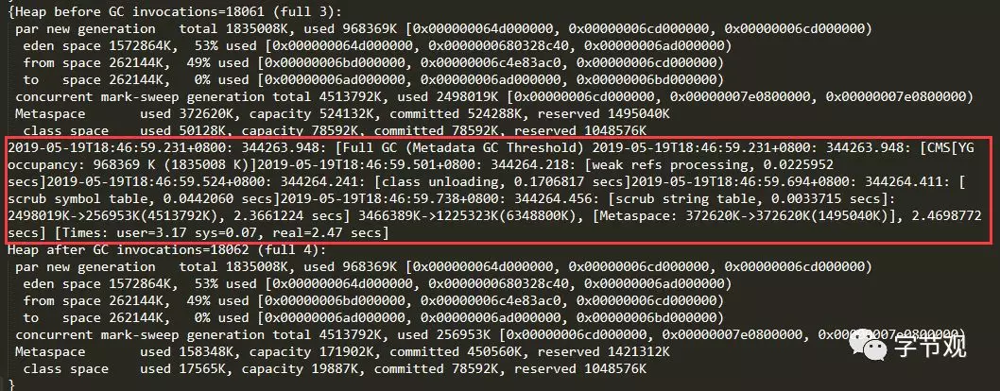The height and width of the screenshot is (391, 1000).
Task: Click the first 'eden space 1572864K' line
Action: click(377, 46)
